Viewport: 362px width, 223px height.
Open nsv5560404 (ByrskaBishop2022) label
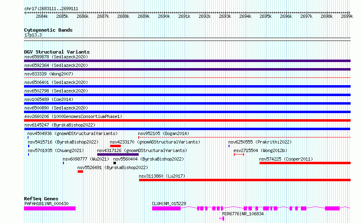point(148,159)
